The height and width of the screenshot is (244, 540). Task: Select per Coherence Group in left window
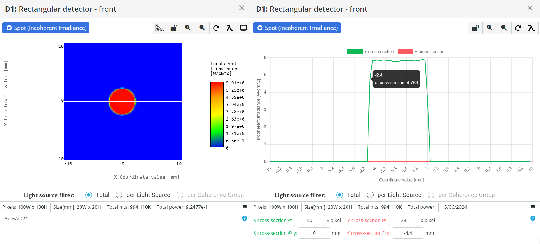coord(180,195)
